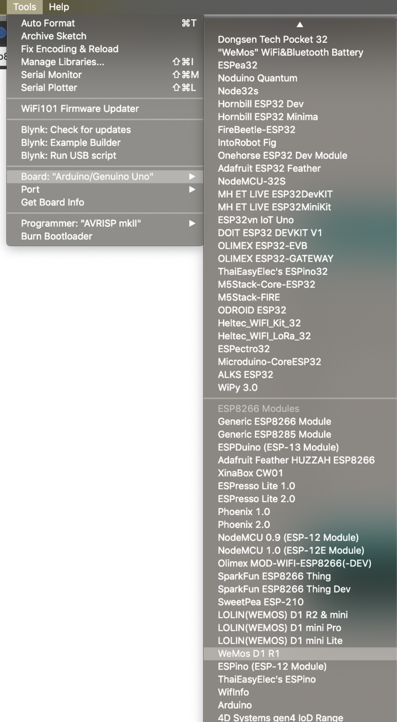Select the WeMos D1 R1 board
397x722 pixels.
click(x=300, y=653)
